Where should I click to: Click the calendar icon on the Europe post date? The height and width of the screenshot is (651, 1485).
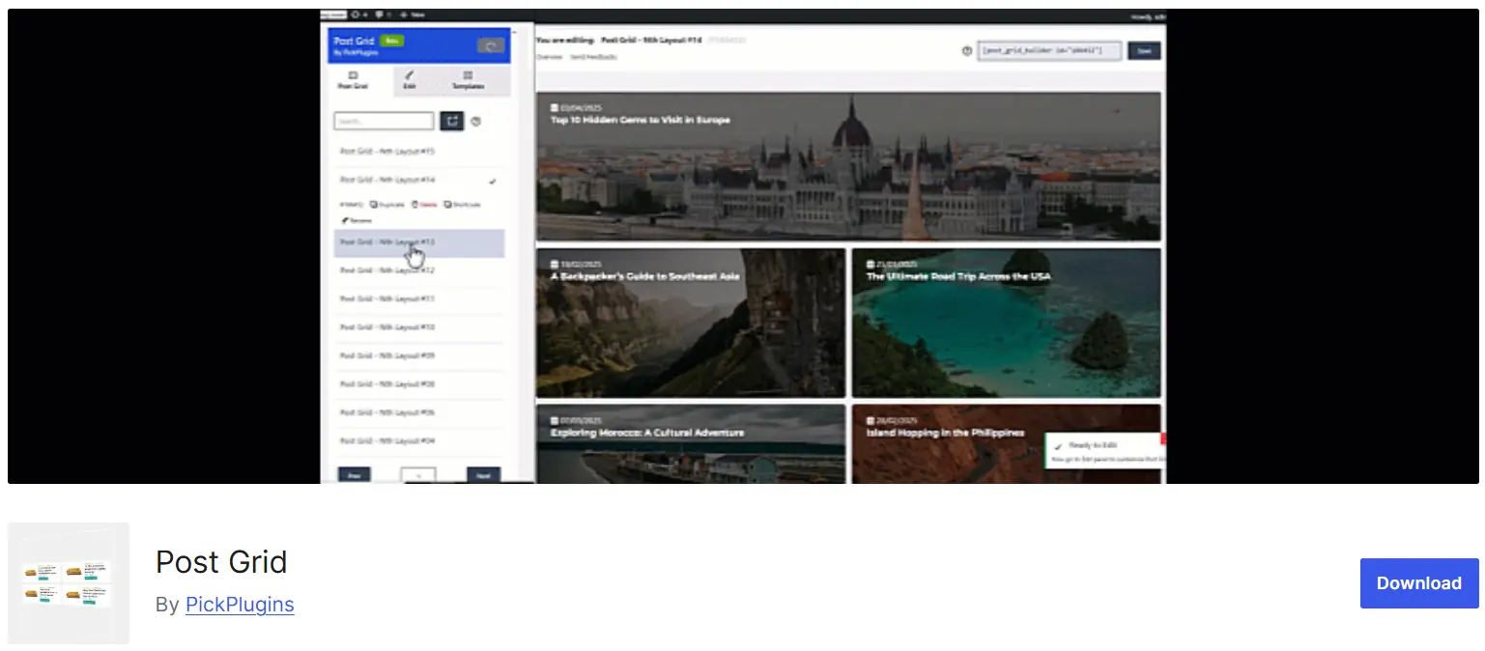556,108
